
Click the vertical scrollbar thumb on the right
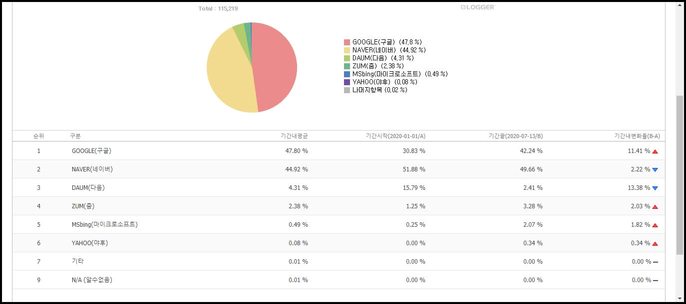(680, 175)
